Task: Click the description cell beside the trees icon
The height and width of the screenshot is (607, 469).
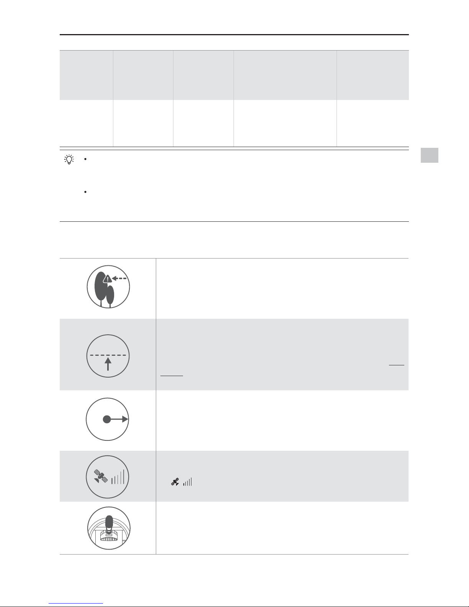Action: coord(283,288)
